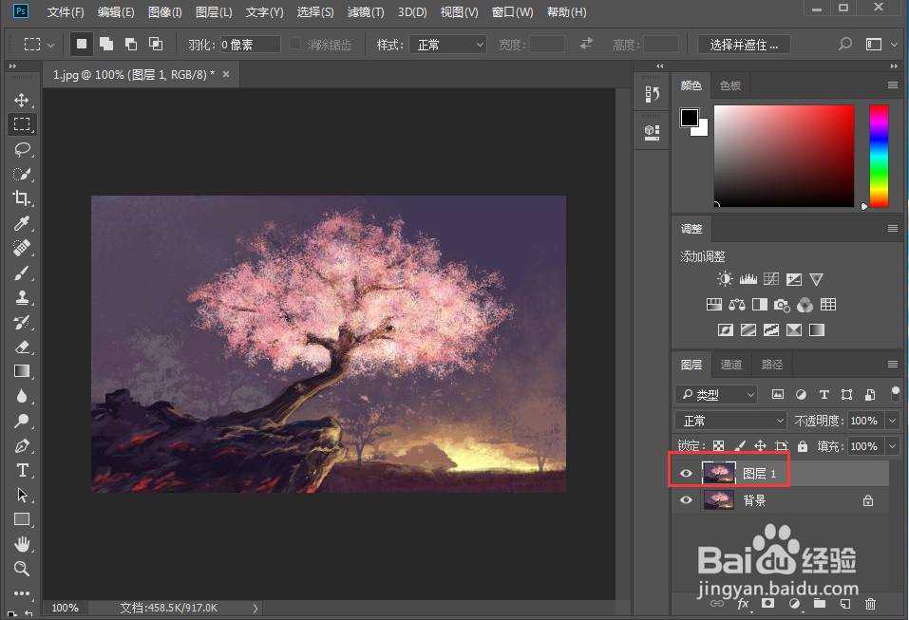The height and width of the screenshot is (620, 909).
Task: Add a Color Balance adjustment
Action: tap(737, 304)
